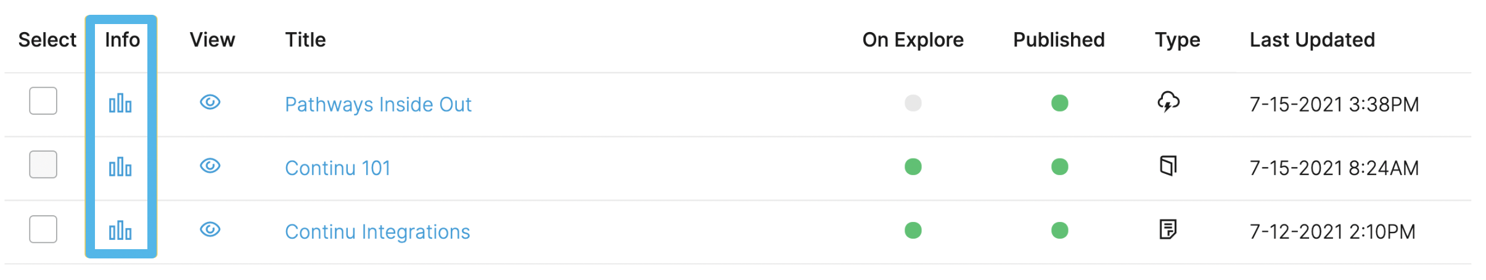Click the document type icon for Integrations
The width and height of the screenshot is (1486, 280).
click(1168, 229)
